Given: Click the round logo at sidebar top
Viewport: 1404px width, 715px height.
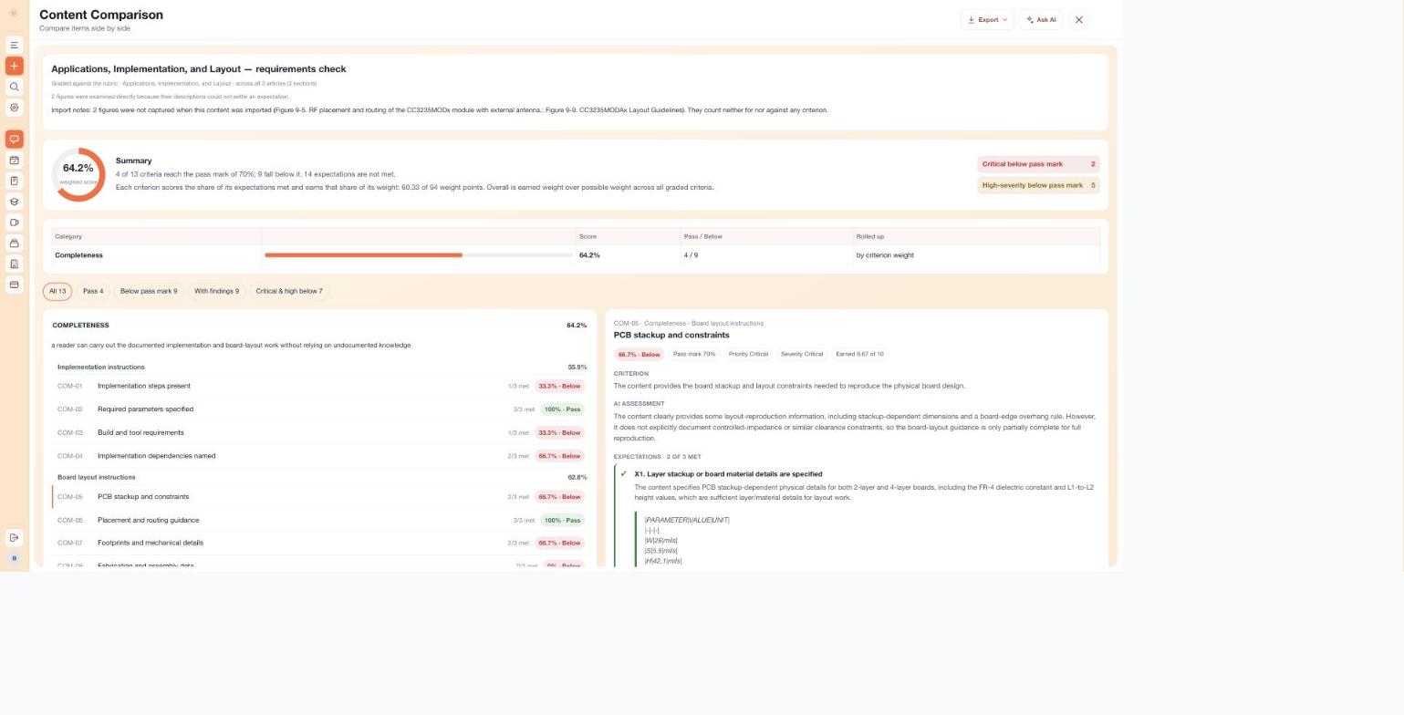Looking at the screenshot, I should (14, 13).
